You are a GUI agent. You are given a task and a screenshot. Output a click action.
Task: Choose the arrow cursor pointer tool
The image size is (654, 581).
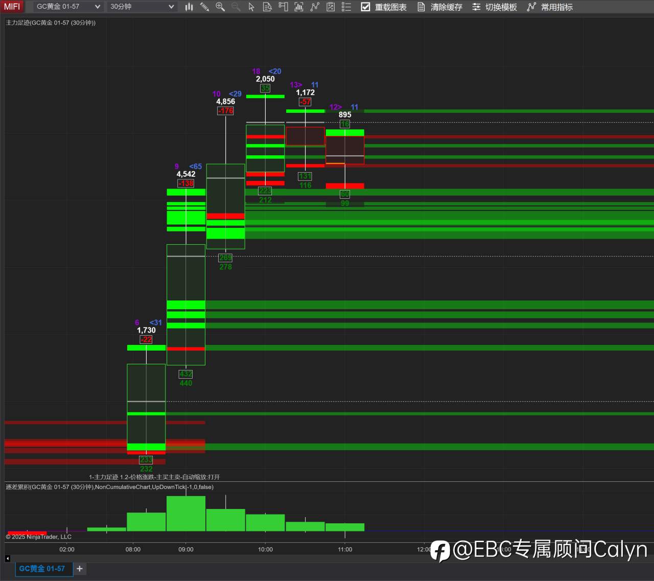point(251,7)
